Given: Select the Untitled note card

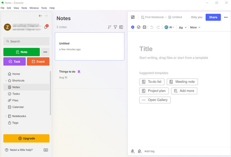Looking at the screenshot, I should pyautogui.click(x=90, y=46).
